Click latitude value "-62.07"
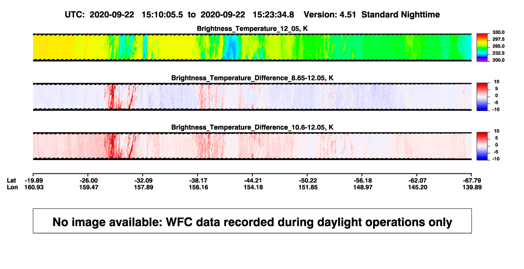 pos(418,180)
